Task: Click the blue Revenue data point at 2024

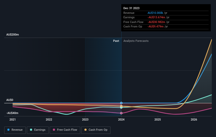Action: point(121,103)
